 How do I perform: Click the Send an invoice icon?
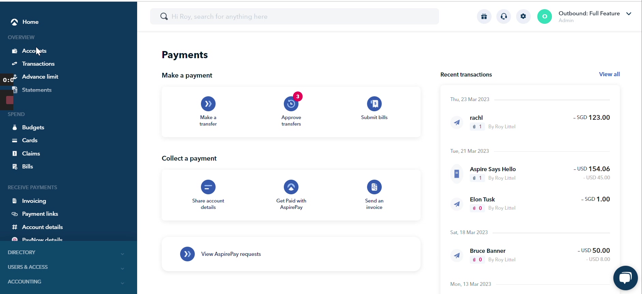coord(374,187)
